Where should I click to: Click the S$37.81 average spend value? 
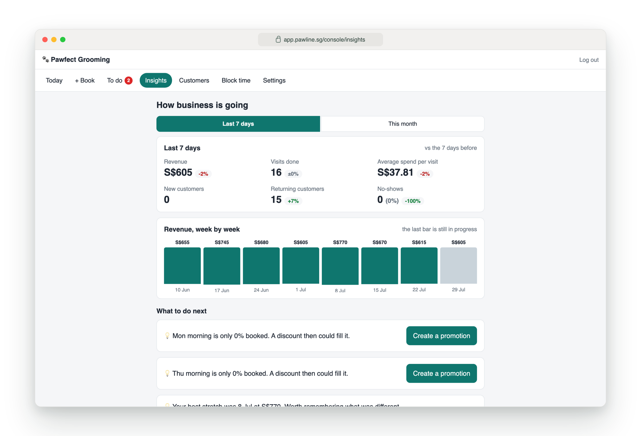(x=395, y=172)
